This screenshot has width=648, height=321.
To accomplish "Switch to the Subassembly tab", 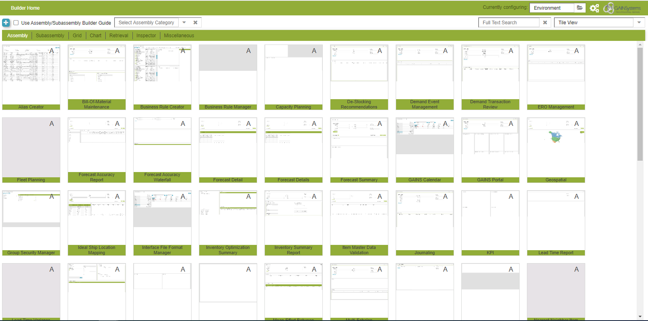I will point(50,36).
